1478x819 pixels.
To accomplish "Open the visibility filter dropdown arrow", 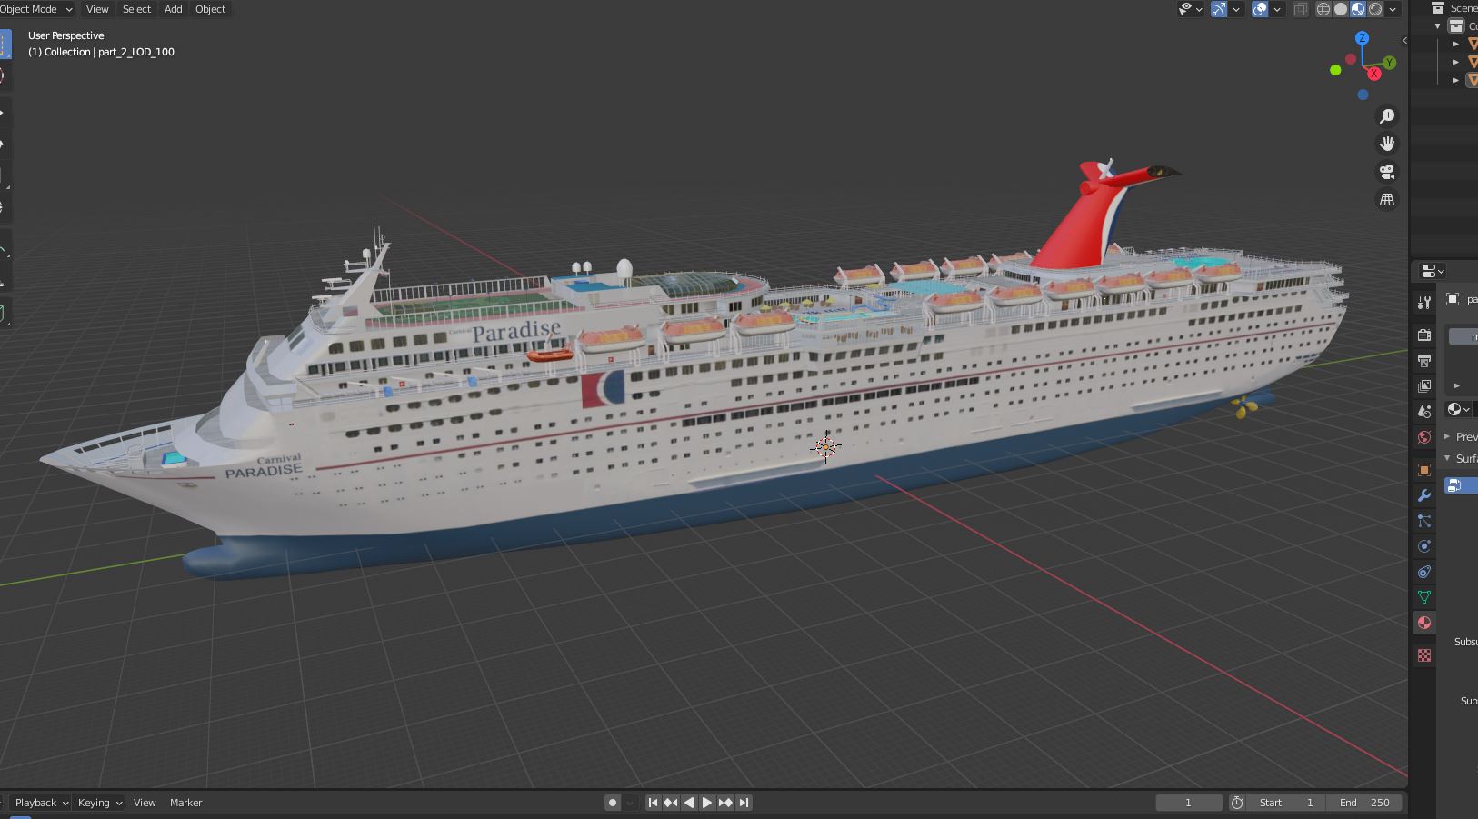I will (x=1200, y=9).
